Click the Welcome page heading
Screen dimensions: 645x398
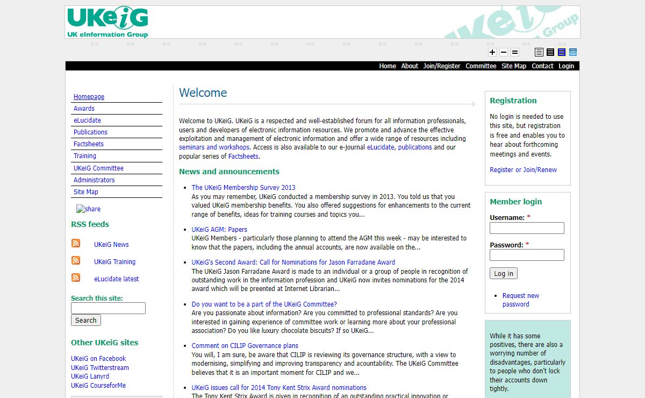click(x=203, y=93)
